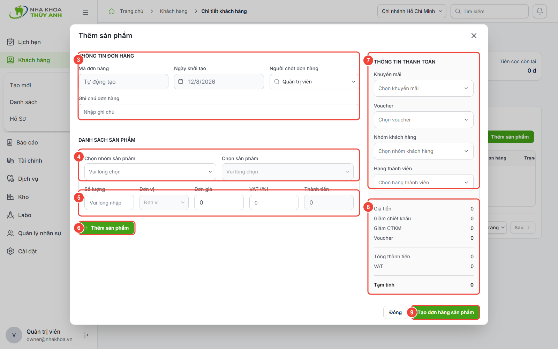Screen dimensions: 558x349
Task: Click the VAT (%) input field
Action: (x=274, y=202)
